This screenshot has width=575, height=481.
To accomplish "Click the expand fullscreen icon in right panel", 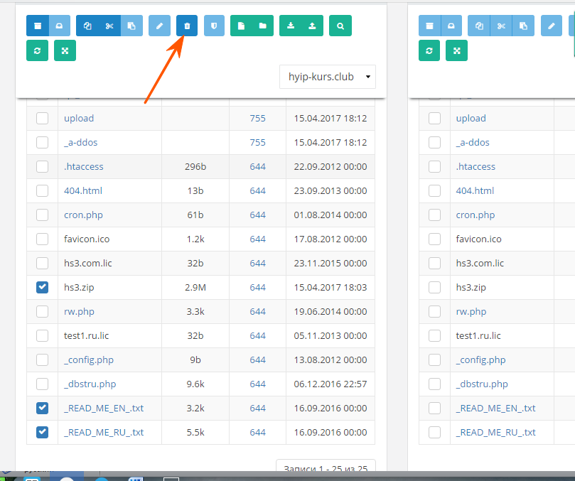I will 457,51.
